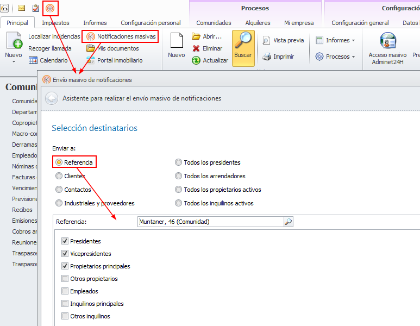Click the Nuevo document icon with green plus
The image size is (420, 326).
point(14,40)
